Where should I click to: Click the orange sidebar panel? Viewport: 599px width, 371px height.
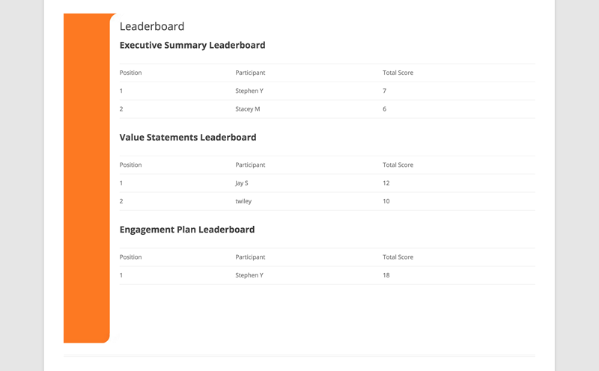(87, 178)
